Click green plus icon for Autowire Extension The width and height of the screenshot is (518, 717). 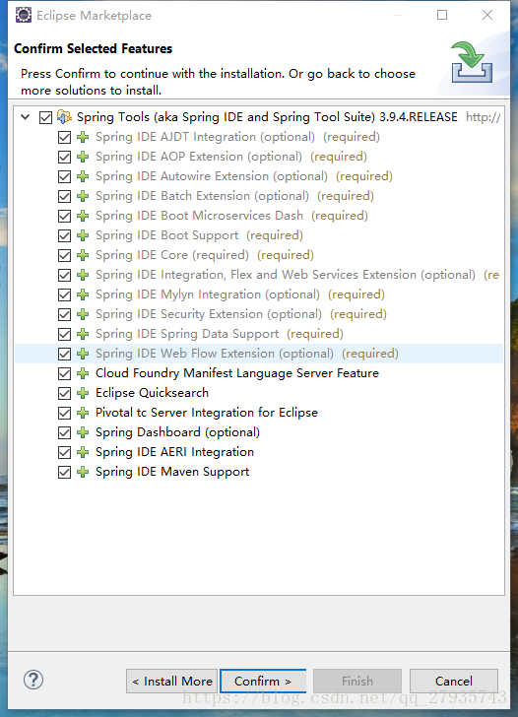click(x=83, y=176)
